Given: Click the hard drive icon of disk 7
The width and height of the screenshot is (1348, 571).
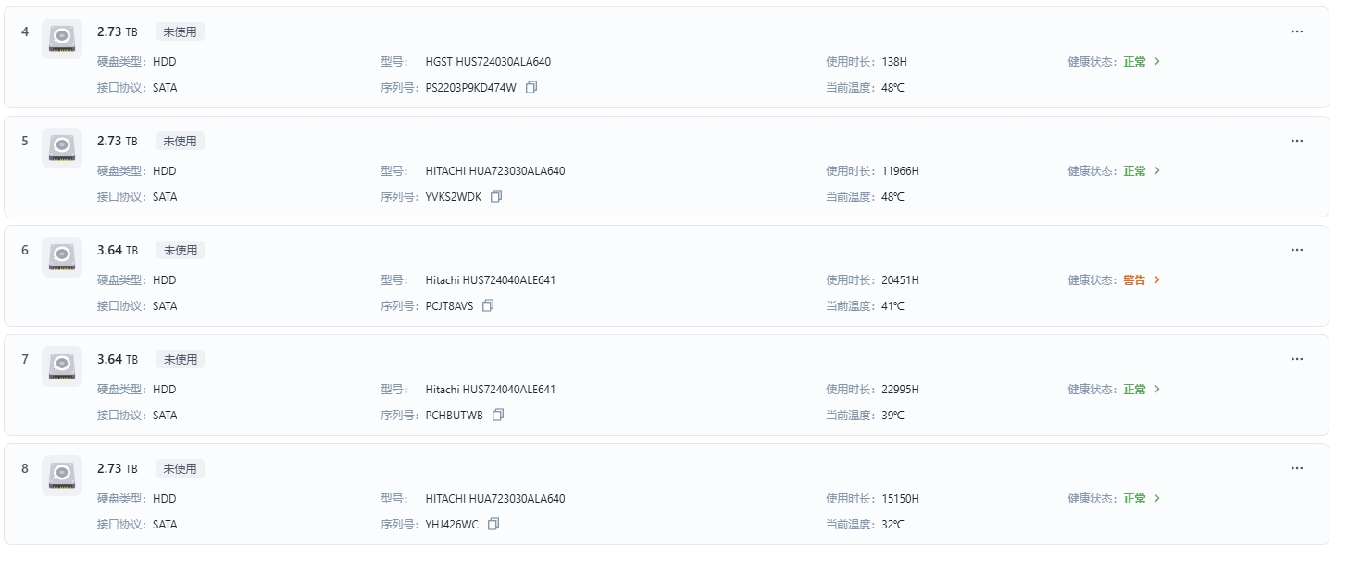Looking at the screenshot, I should click(x=62, y=366).
